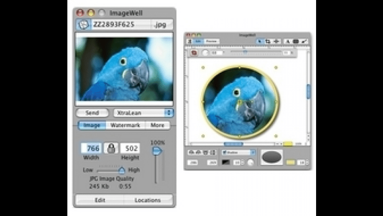Click the stepper beside the yellow border swatch

click(x=307, y=162)
